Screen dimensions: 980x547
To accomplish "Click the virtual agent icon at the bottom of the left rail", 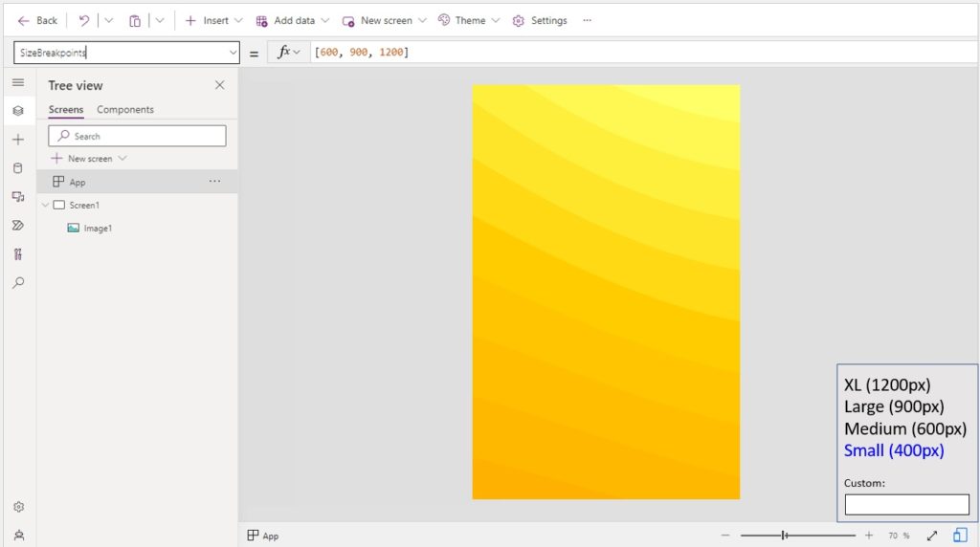I will pos(19,536).
